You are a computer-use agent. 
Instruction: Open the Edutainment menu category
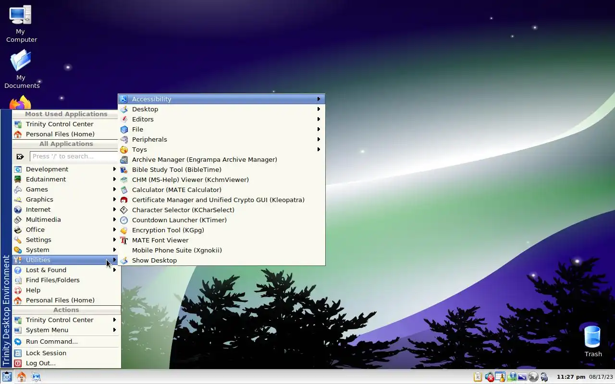[x=65, y=179]
